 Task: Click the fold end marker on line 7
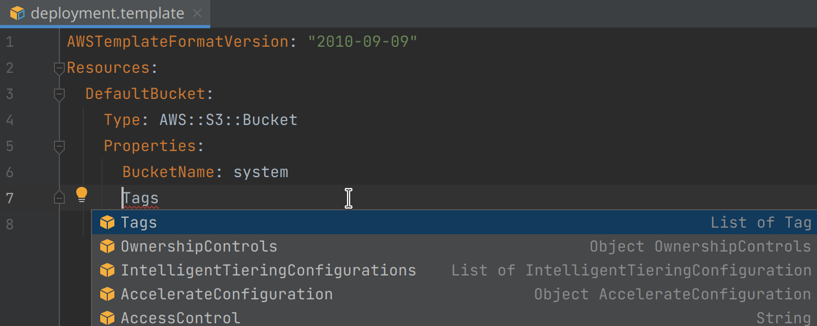(59, 198)
